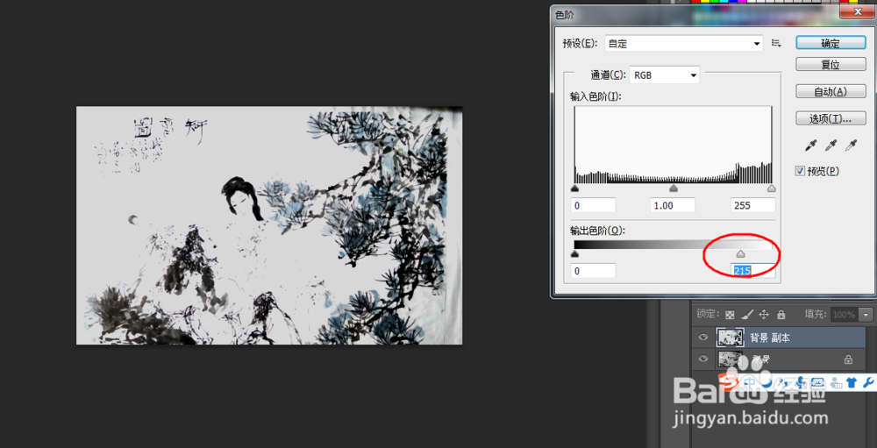Click the output highlight field showing 215
This screenshot has width=877, height=448.
click(752, 271)
